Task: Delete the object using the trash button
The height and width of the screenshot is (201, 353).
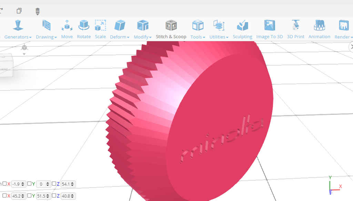Action: 37,11
